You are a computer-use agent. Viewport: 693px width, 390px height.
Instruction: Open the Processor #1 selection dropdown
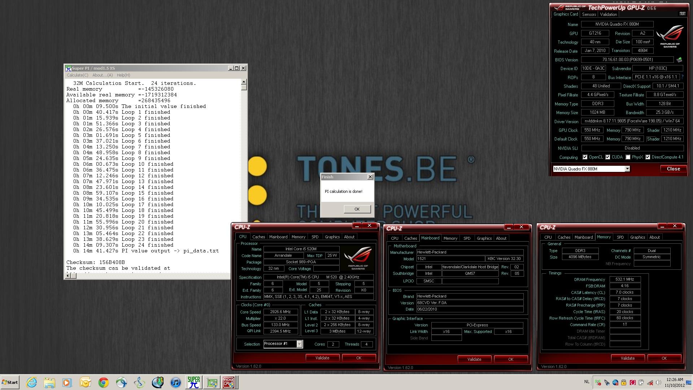299,344
